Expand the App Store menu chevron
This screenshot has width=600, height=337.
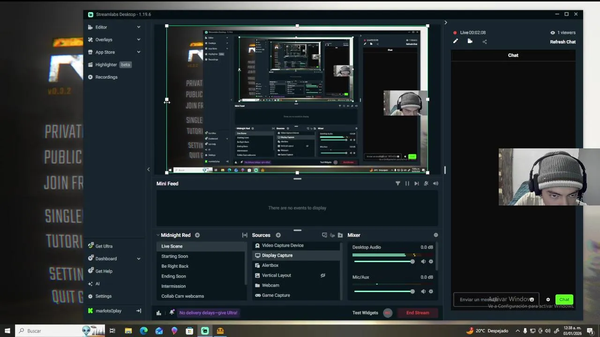(139, 52)
